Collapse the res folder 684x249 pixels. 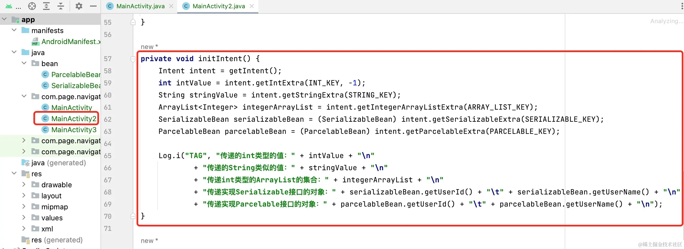(x=14, y=173)
